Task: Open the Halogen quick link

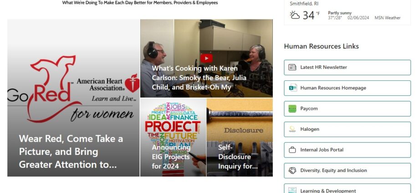Action: [x=347, y=129]
